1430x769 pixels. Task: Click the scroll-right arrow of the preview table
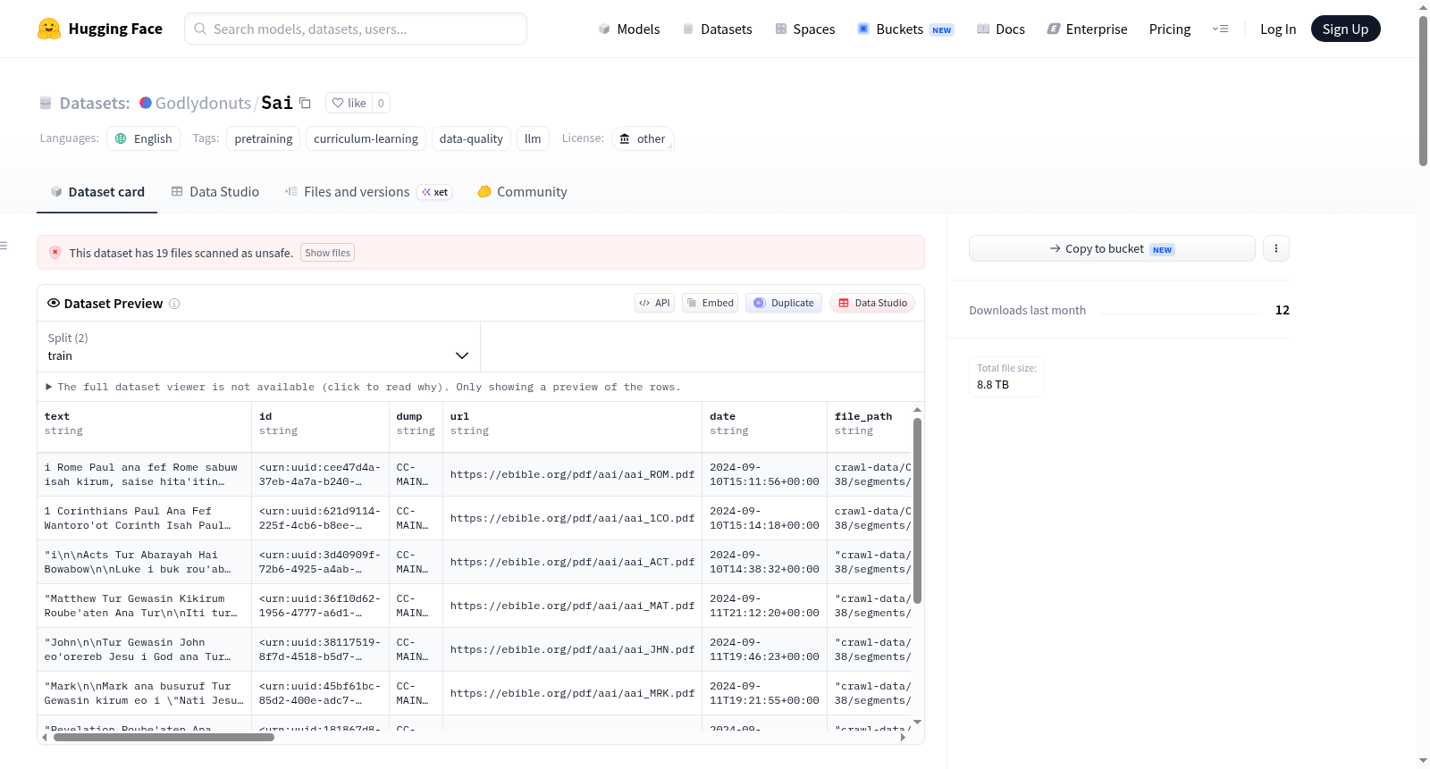pyautogui.click(x=903, y=738)
